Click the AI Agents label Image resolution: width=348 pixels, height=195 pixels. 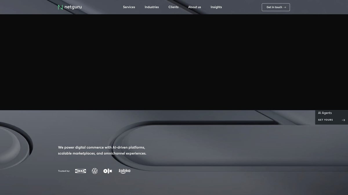[x=325, y=113]
